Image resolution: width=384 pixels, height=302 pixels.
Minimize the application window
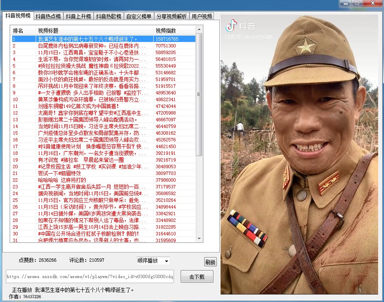(346, 3)
